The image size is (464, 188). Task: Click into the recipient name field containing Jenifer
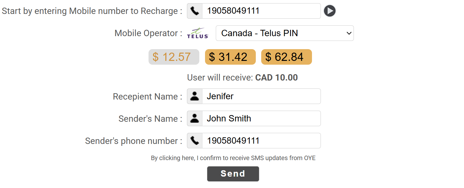tap(261, 96)
